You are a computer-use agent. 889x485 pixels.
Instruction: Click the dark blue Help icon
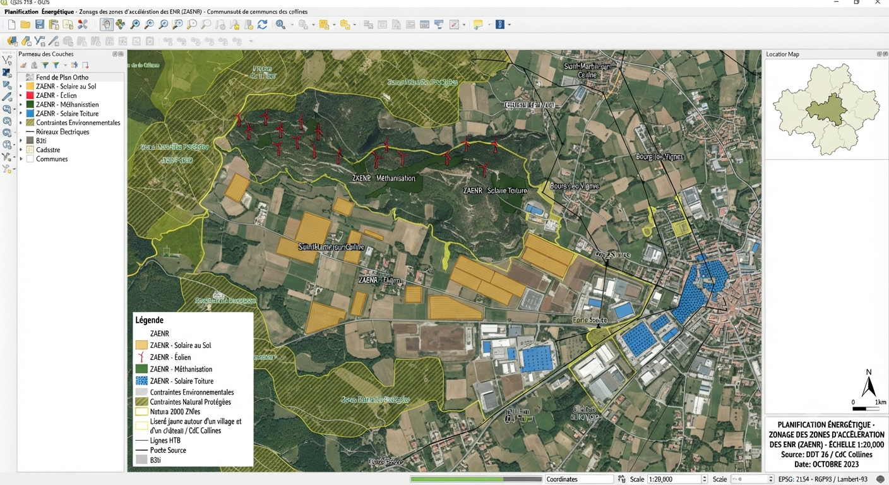click(x=499, y=25)
